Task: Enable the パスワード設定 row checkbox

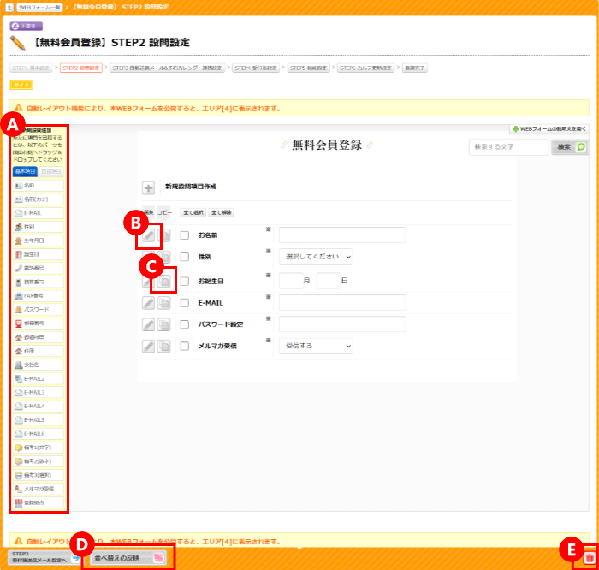Action: click(184, 324)
